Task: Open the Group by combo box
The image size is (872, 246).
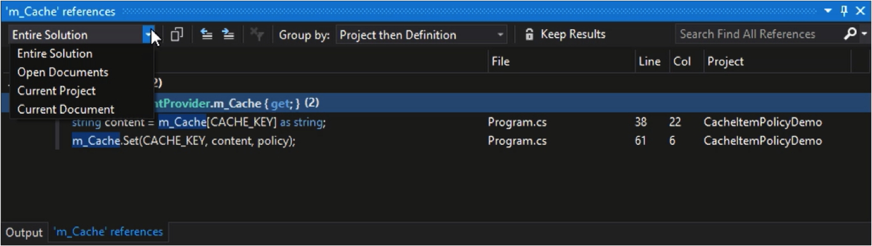Action: [x=422, y=35]
